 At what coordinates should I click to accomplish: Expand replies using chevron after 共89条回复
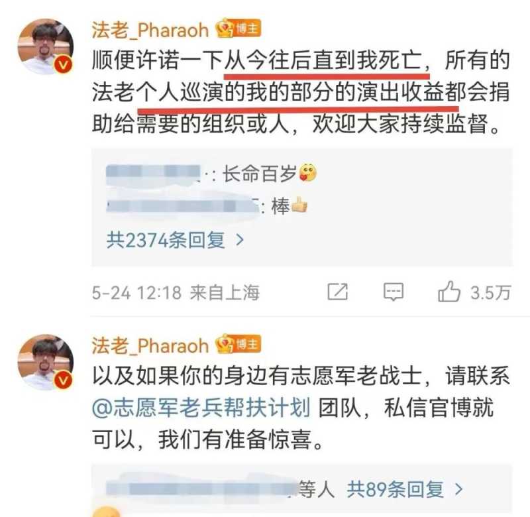tap(458, 489)
